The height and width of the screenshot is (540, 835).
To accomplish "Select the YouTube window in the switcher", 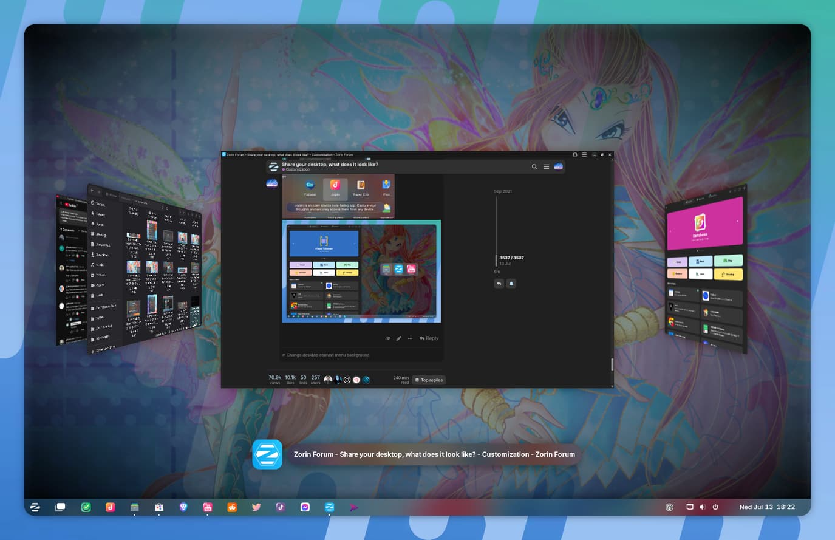I will click(72, 270).
